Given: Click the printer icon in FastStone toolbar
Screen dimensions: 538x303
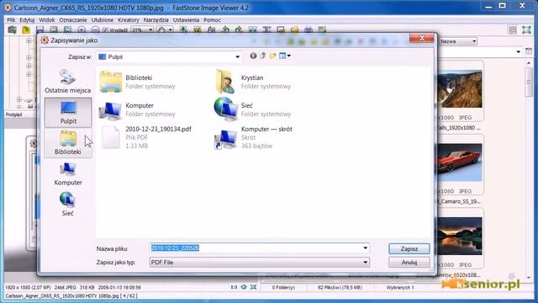Looking at the screenshot, I should coord(309,30).
